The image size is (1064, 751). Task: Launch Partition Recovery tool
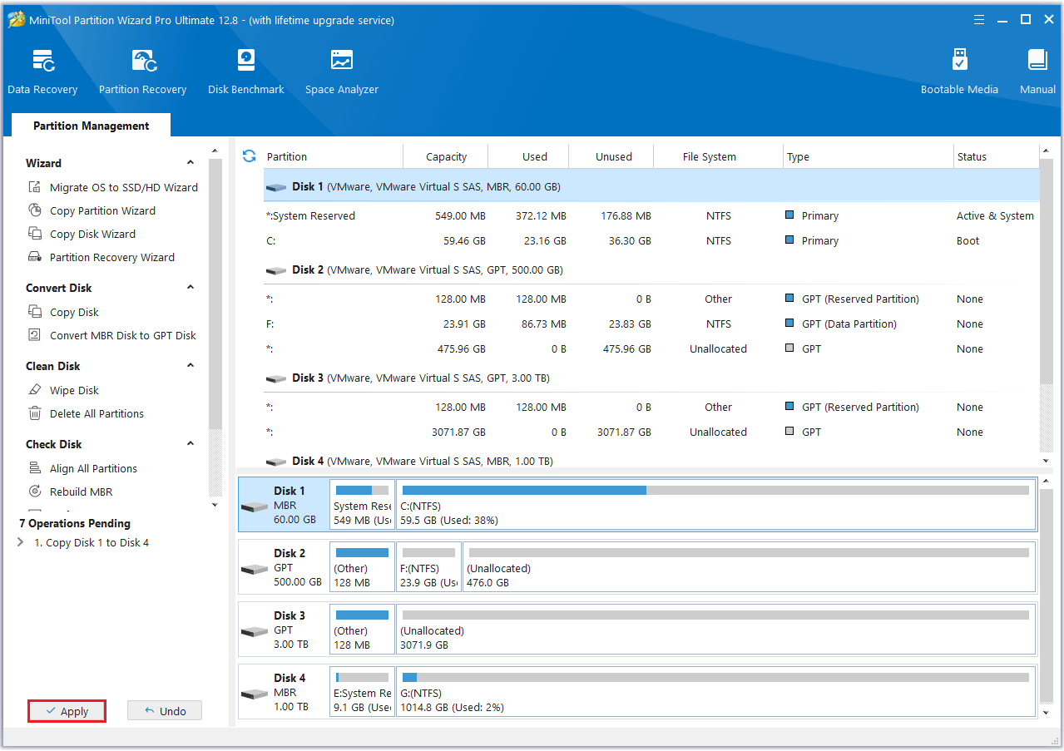point(142,72)
